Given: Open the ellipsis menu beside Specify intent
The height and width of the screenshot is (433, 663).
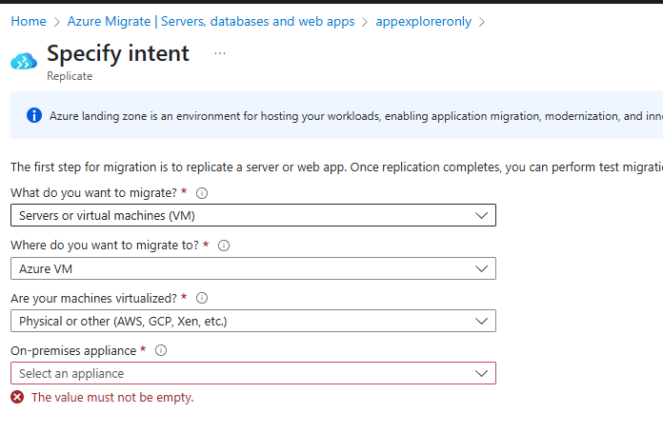Looking at the screenshot, I should [220, 53].
